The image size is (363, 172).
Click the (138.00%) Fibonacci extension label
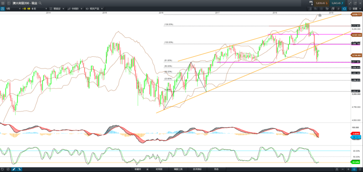[169, 24]
